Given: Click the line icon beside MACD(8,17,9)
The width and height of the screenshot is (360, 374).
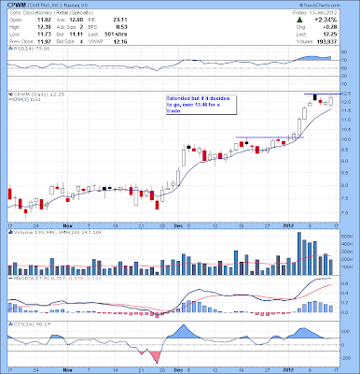Looking at the screenshot, I should pos(9,278).
